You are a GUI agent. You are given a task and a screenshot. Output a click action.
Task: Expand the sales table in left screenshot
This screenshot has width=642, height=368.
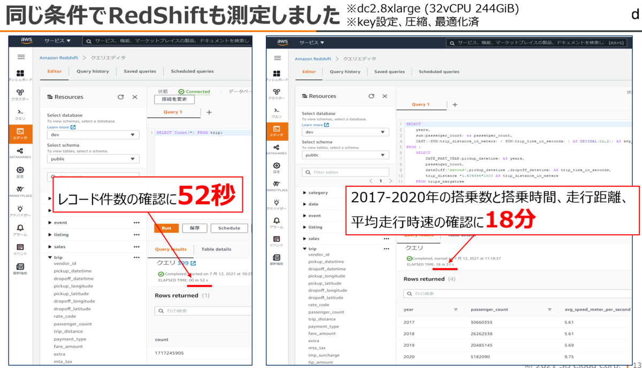coord(50,247)
